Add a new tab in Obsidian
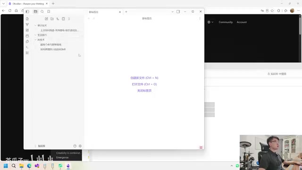 (x=126, y=12)
